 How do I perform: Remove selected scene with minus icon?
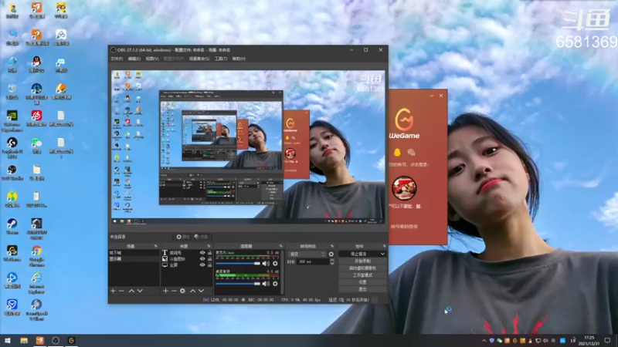[x=121, y=291]
